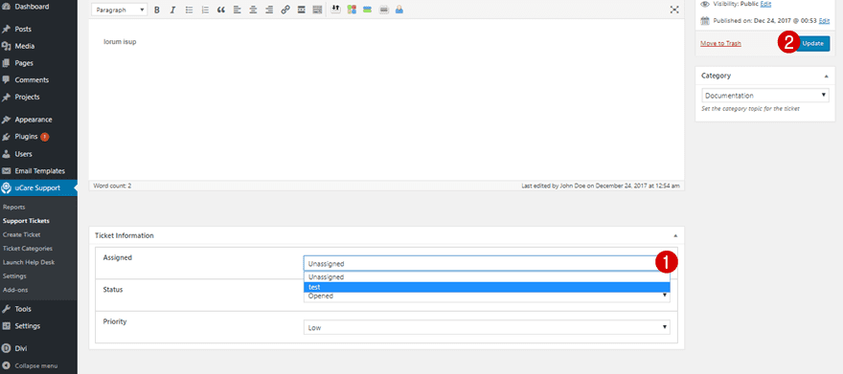
Task: Insert a numbered list
Action: [205, 10]
